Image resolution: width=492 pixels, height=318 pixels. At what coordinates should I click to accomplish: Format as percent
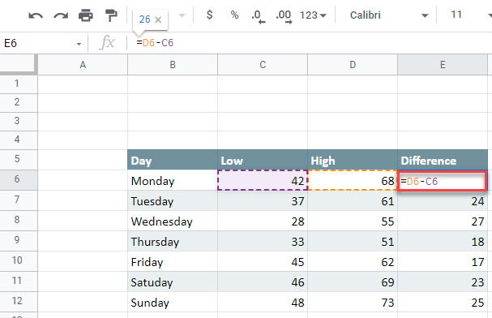pos(234,15)
